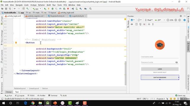Toggle password visibility eye in preview form
Screen dimensions: 190x106
tap(177, 62)
